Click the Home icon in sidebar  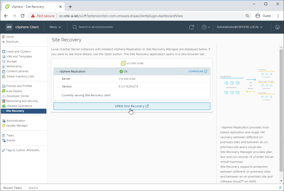point(3,37)
